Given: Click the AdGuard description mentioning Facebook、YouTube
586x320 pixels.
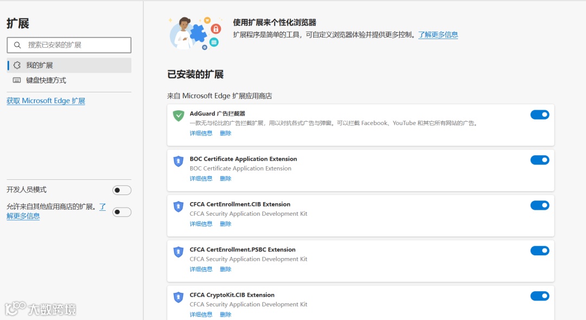Looking at the screenshot, I should point(334,123).
